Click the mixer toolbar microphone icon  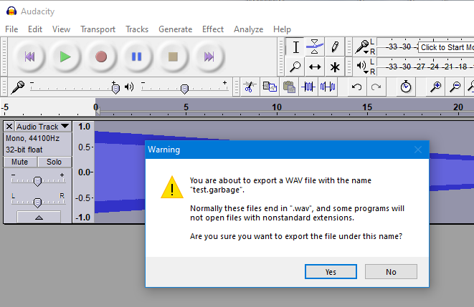point(17,87)
